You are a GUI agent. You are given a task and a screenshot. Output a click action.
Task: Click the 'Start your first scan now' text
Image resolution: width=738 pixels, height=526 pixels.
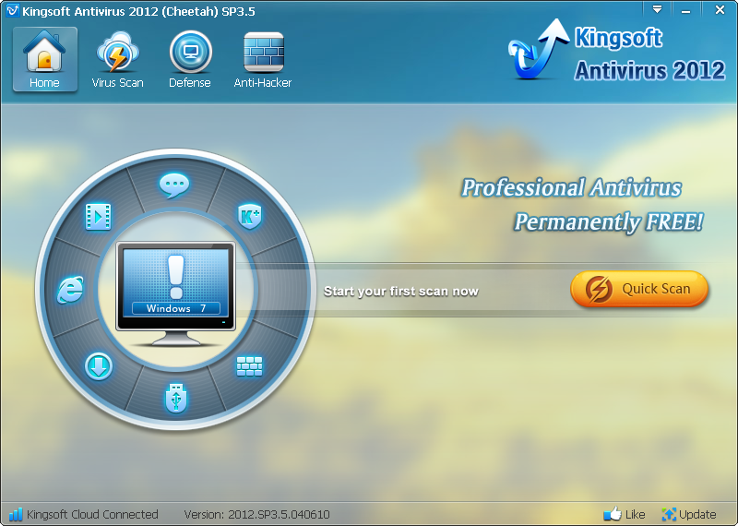click(401, 291)
